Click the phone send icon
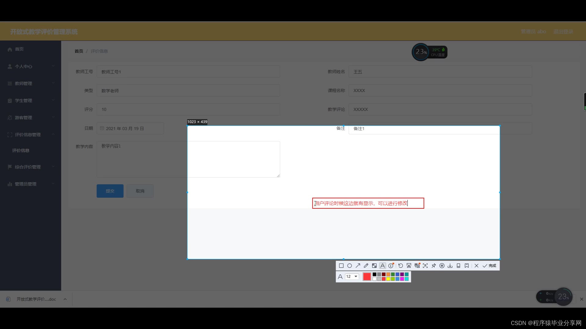The height and width of the screenshot is (329, 586). point(458,266)
